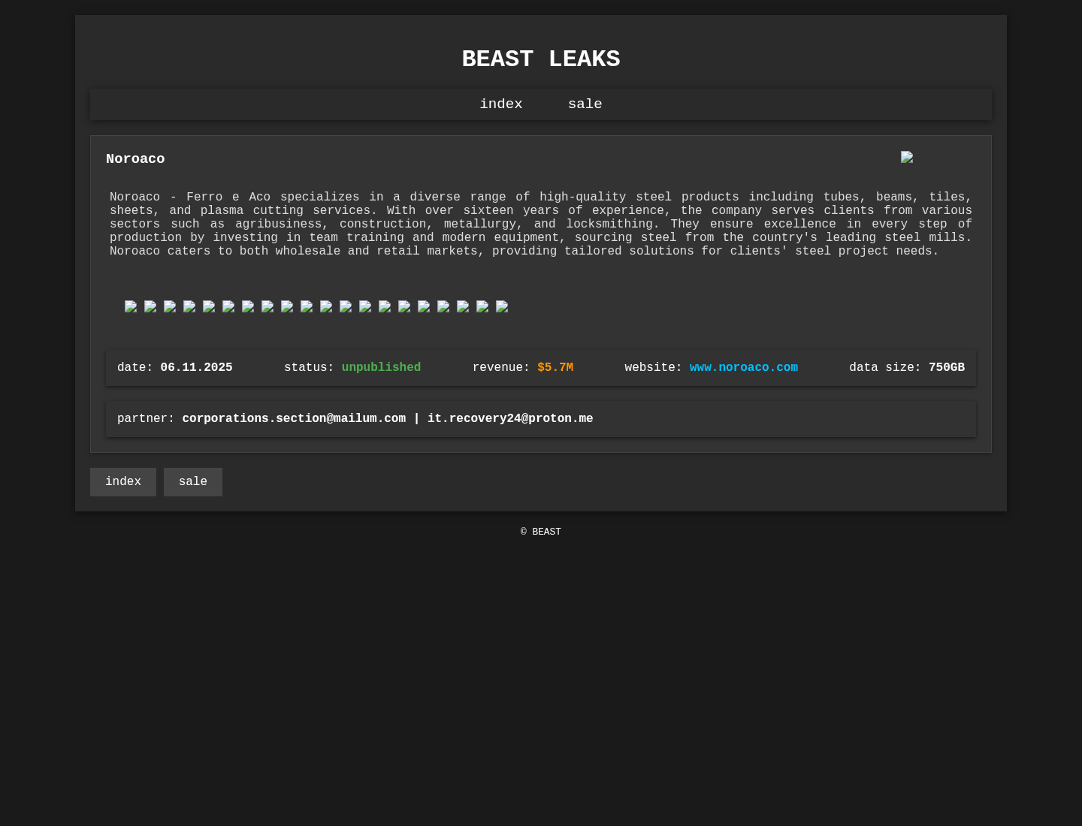Click the Noroaco card title

point(135,159)
